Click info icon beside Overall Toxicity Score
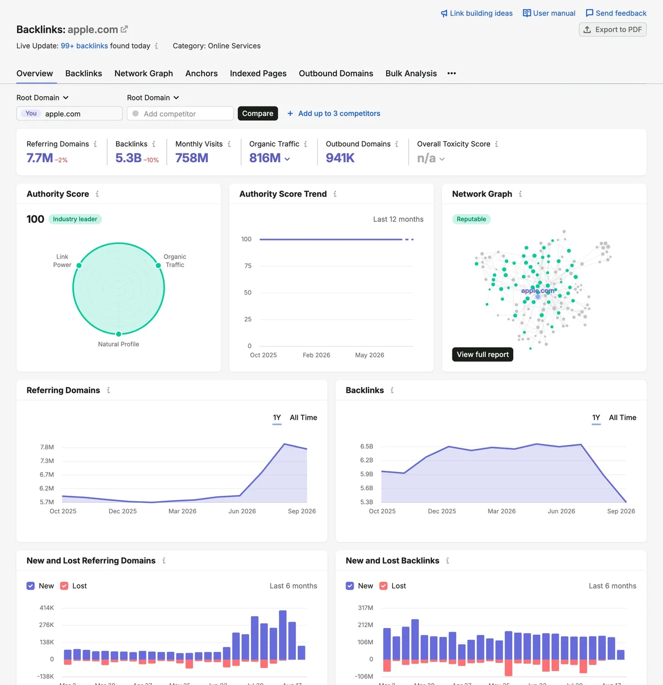 pyautogui.click(x=496, y=144)
